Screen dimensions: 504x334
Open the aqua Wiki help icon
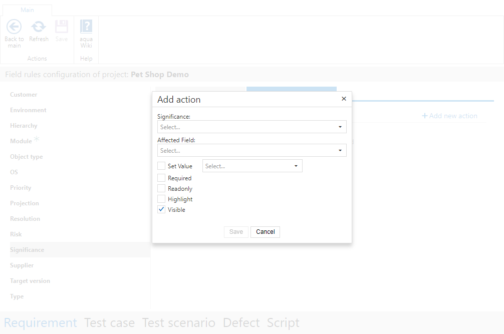point(86,27)
